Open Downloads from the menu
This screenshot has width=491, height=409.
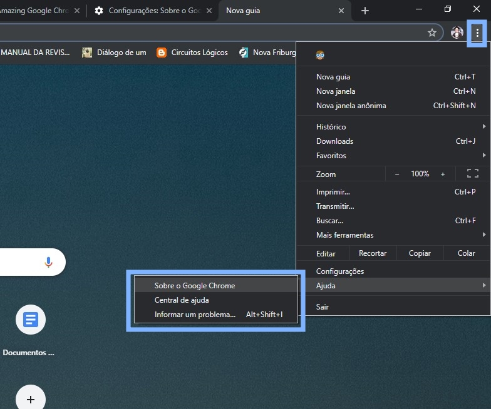tap(393, 141)
